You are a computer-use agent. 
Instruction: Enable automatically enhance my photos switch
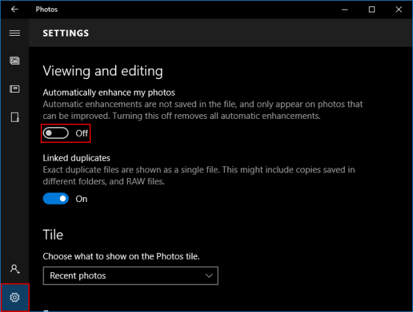pos(56,133)
